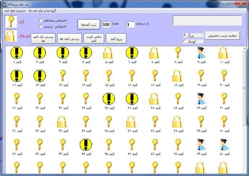This screenshot has width=249, height=176.
Task: Click the اشغال occupied padlock legend icon
Action: point(10,36)
